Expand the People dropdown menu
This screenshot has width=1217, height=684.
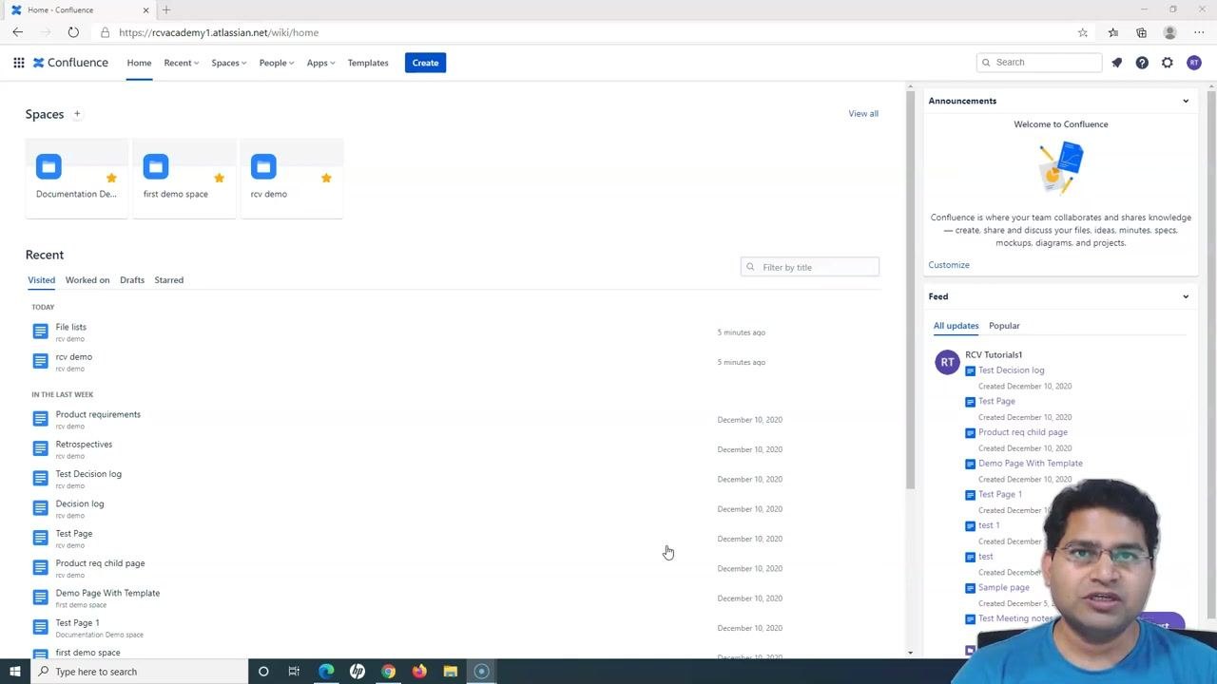coord(276,63)
